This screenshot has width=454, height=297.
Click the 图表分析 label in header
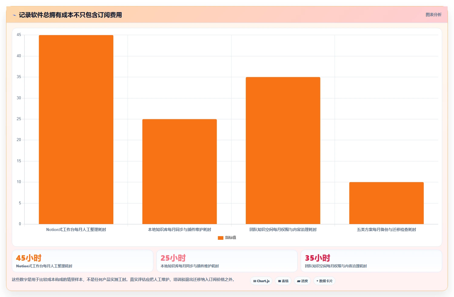coord(433,15)
